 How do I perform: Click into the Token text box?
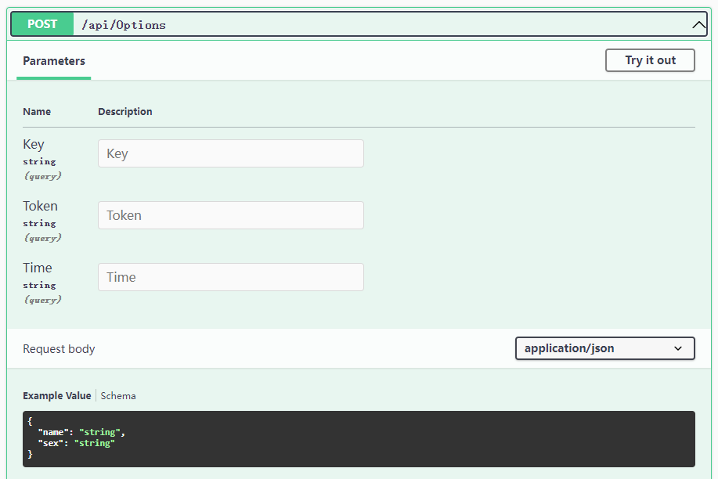230,215
